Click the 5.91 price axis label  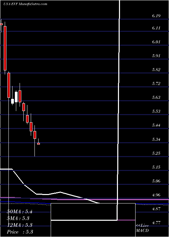click(x=156, y=56)
